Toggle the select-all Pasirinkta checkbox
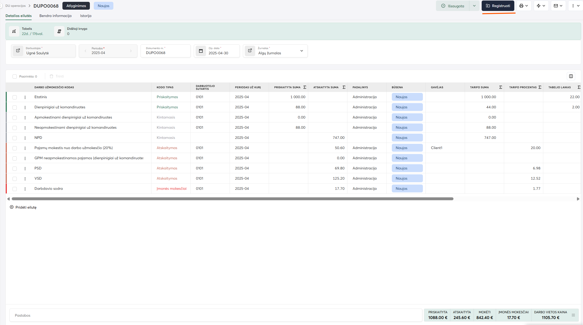The image size is (583, 325). click(x=15, y=76)
